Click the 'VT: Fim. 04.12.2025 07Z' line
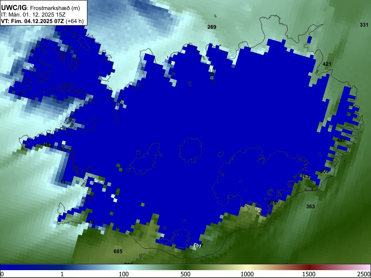 pyautogui.click(x=42, y=21)
